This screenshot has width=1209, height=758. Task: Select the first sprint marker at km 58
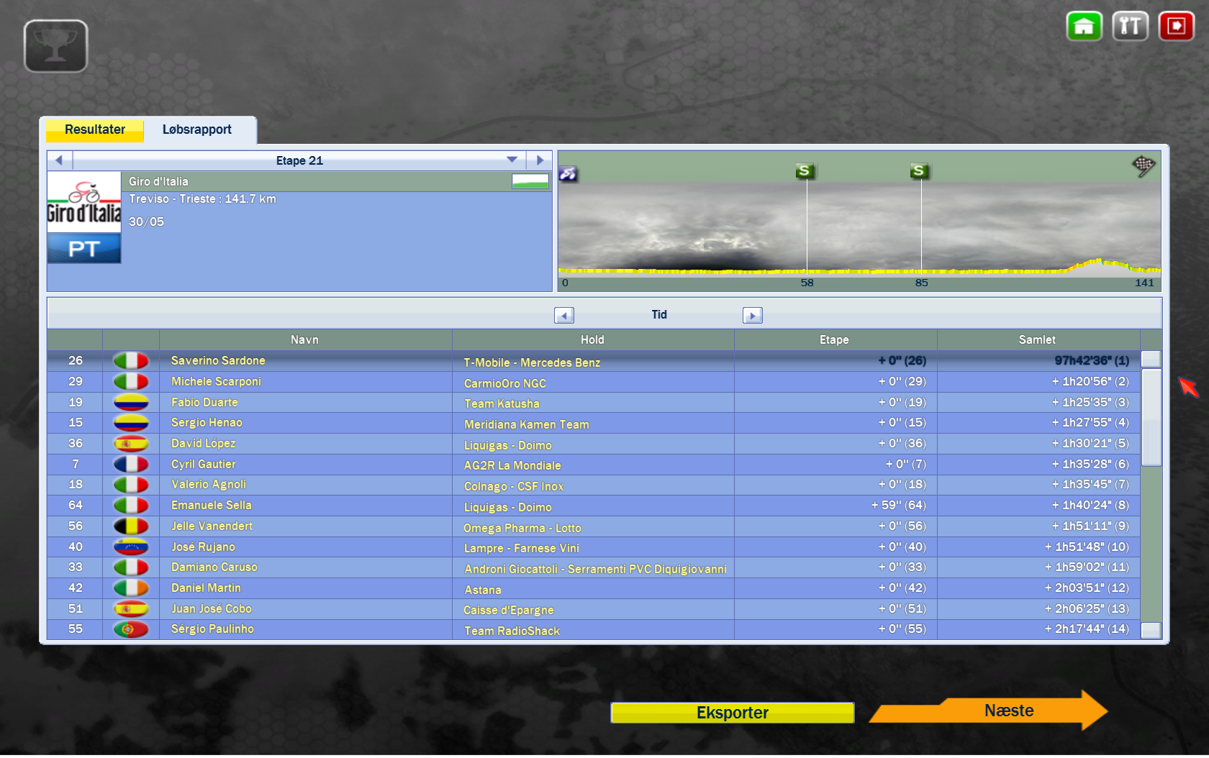click(x=805, y=171)
